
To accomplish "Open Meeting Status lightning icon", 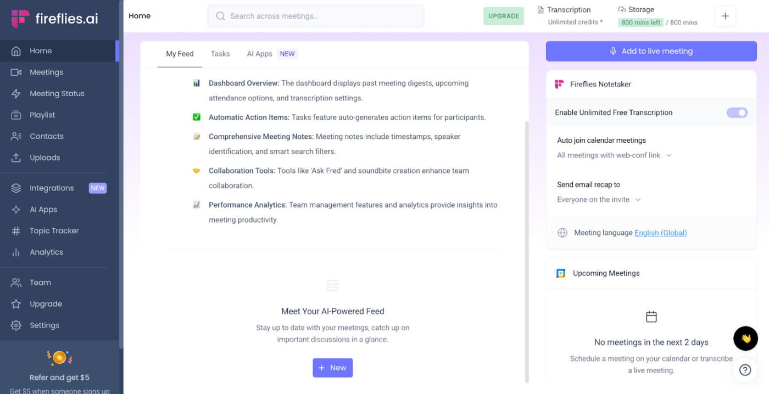I will pyautogui.click(x=16, y=94).
